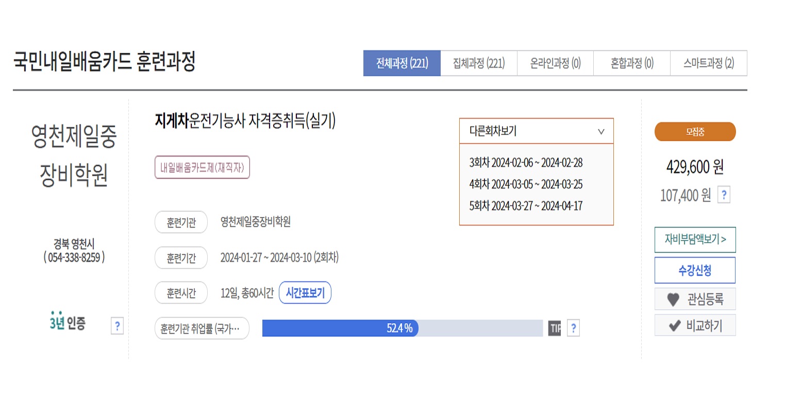Open the 다른회차보기 dropdown
The image size is (785, 420).
pyautogui.click(x=536, y=131)
